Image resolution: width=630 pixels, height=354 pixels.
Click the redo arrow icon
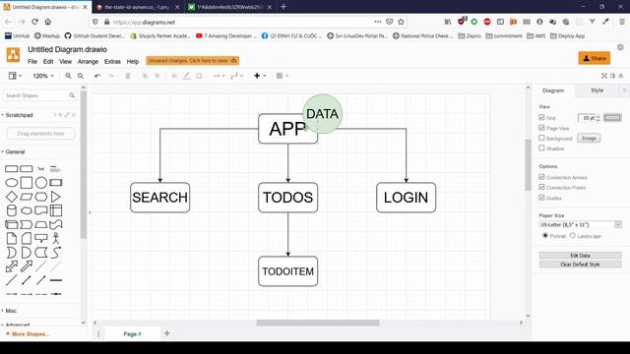pyautogui.click(x=110, y=76)
